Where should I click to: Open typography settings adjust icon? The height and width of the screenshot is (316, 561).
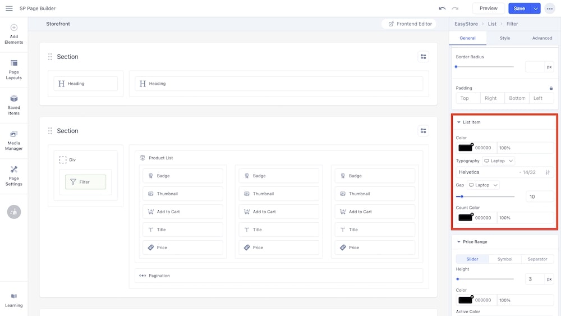(x=548, y=172)
